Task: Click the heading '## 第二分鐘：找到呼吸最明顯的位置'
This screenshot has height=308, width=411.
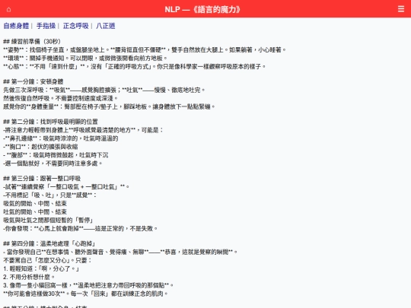Action: (x=50, y=122)
